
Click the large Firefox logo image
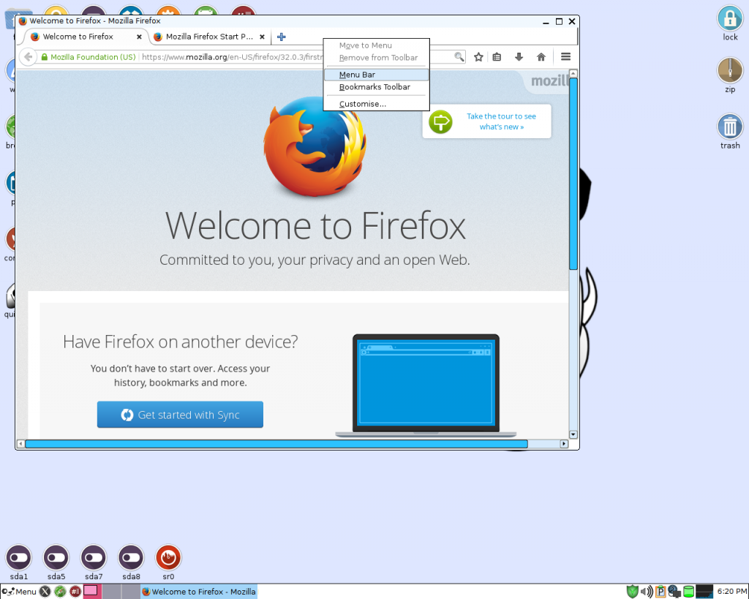click(315, 146)
